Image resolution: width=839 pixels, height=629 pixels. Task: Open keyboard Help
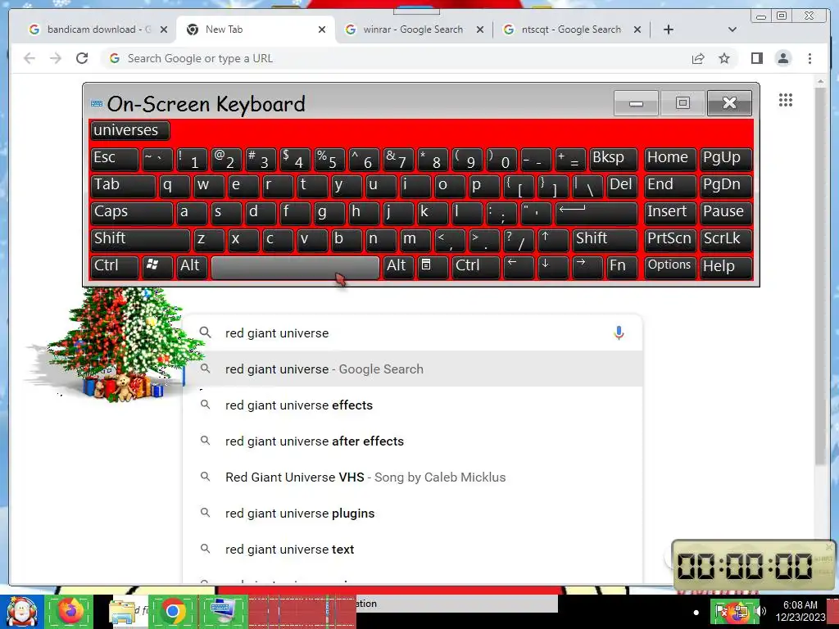pos(726,267)
